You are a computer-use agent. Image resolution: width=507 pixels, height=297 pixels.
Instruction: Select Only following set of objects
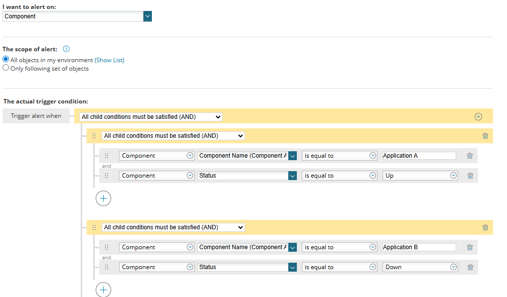[5, 68]
